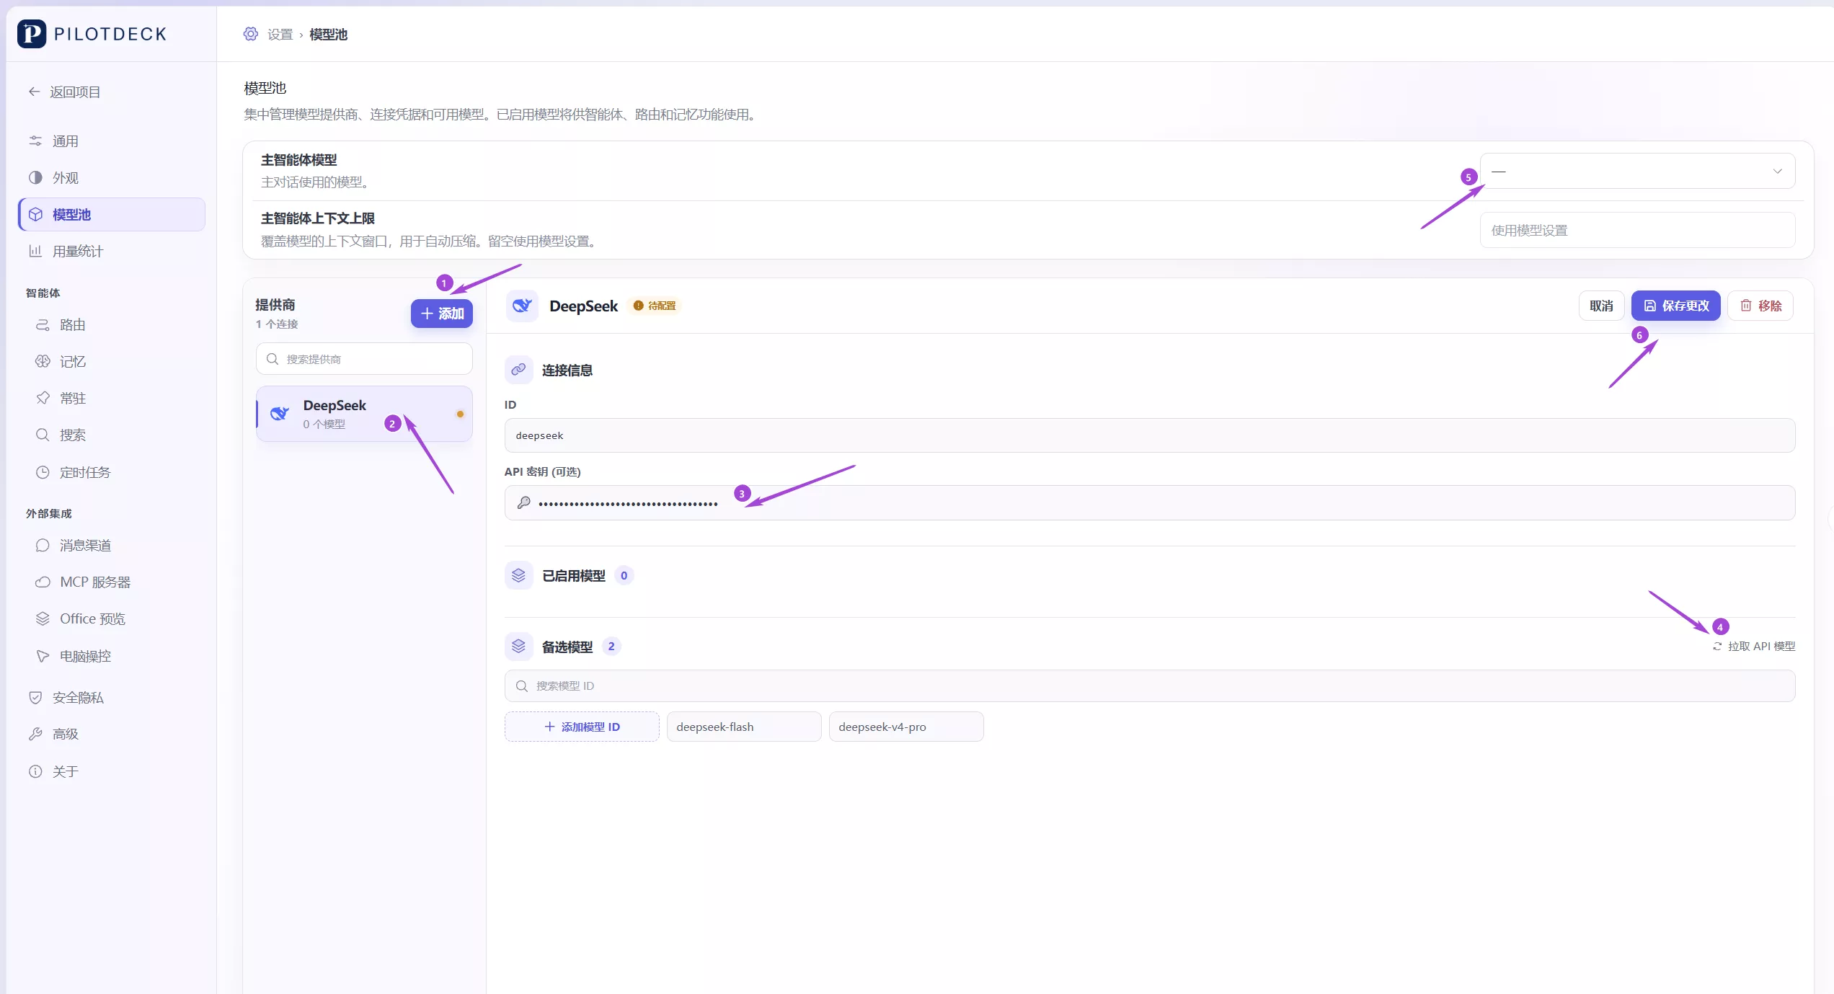Click the 待配置 status badge

pos(655,306)
